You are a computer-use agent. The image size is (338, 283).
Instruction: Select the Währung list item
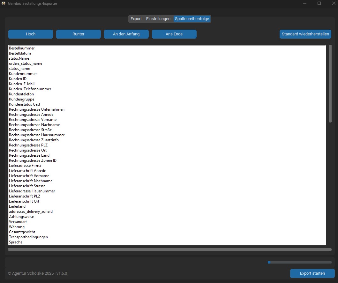[x=17, y=227]
